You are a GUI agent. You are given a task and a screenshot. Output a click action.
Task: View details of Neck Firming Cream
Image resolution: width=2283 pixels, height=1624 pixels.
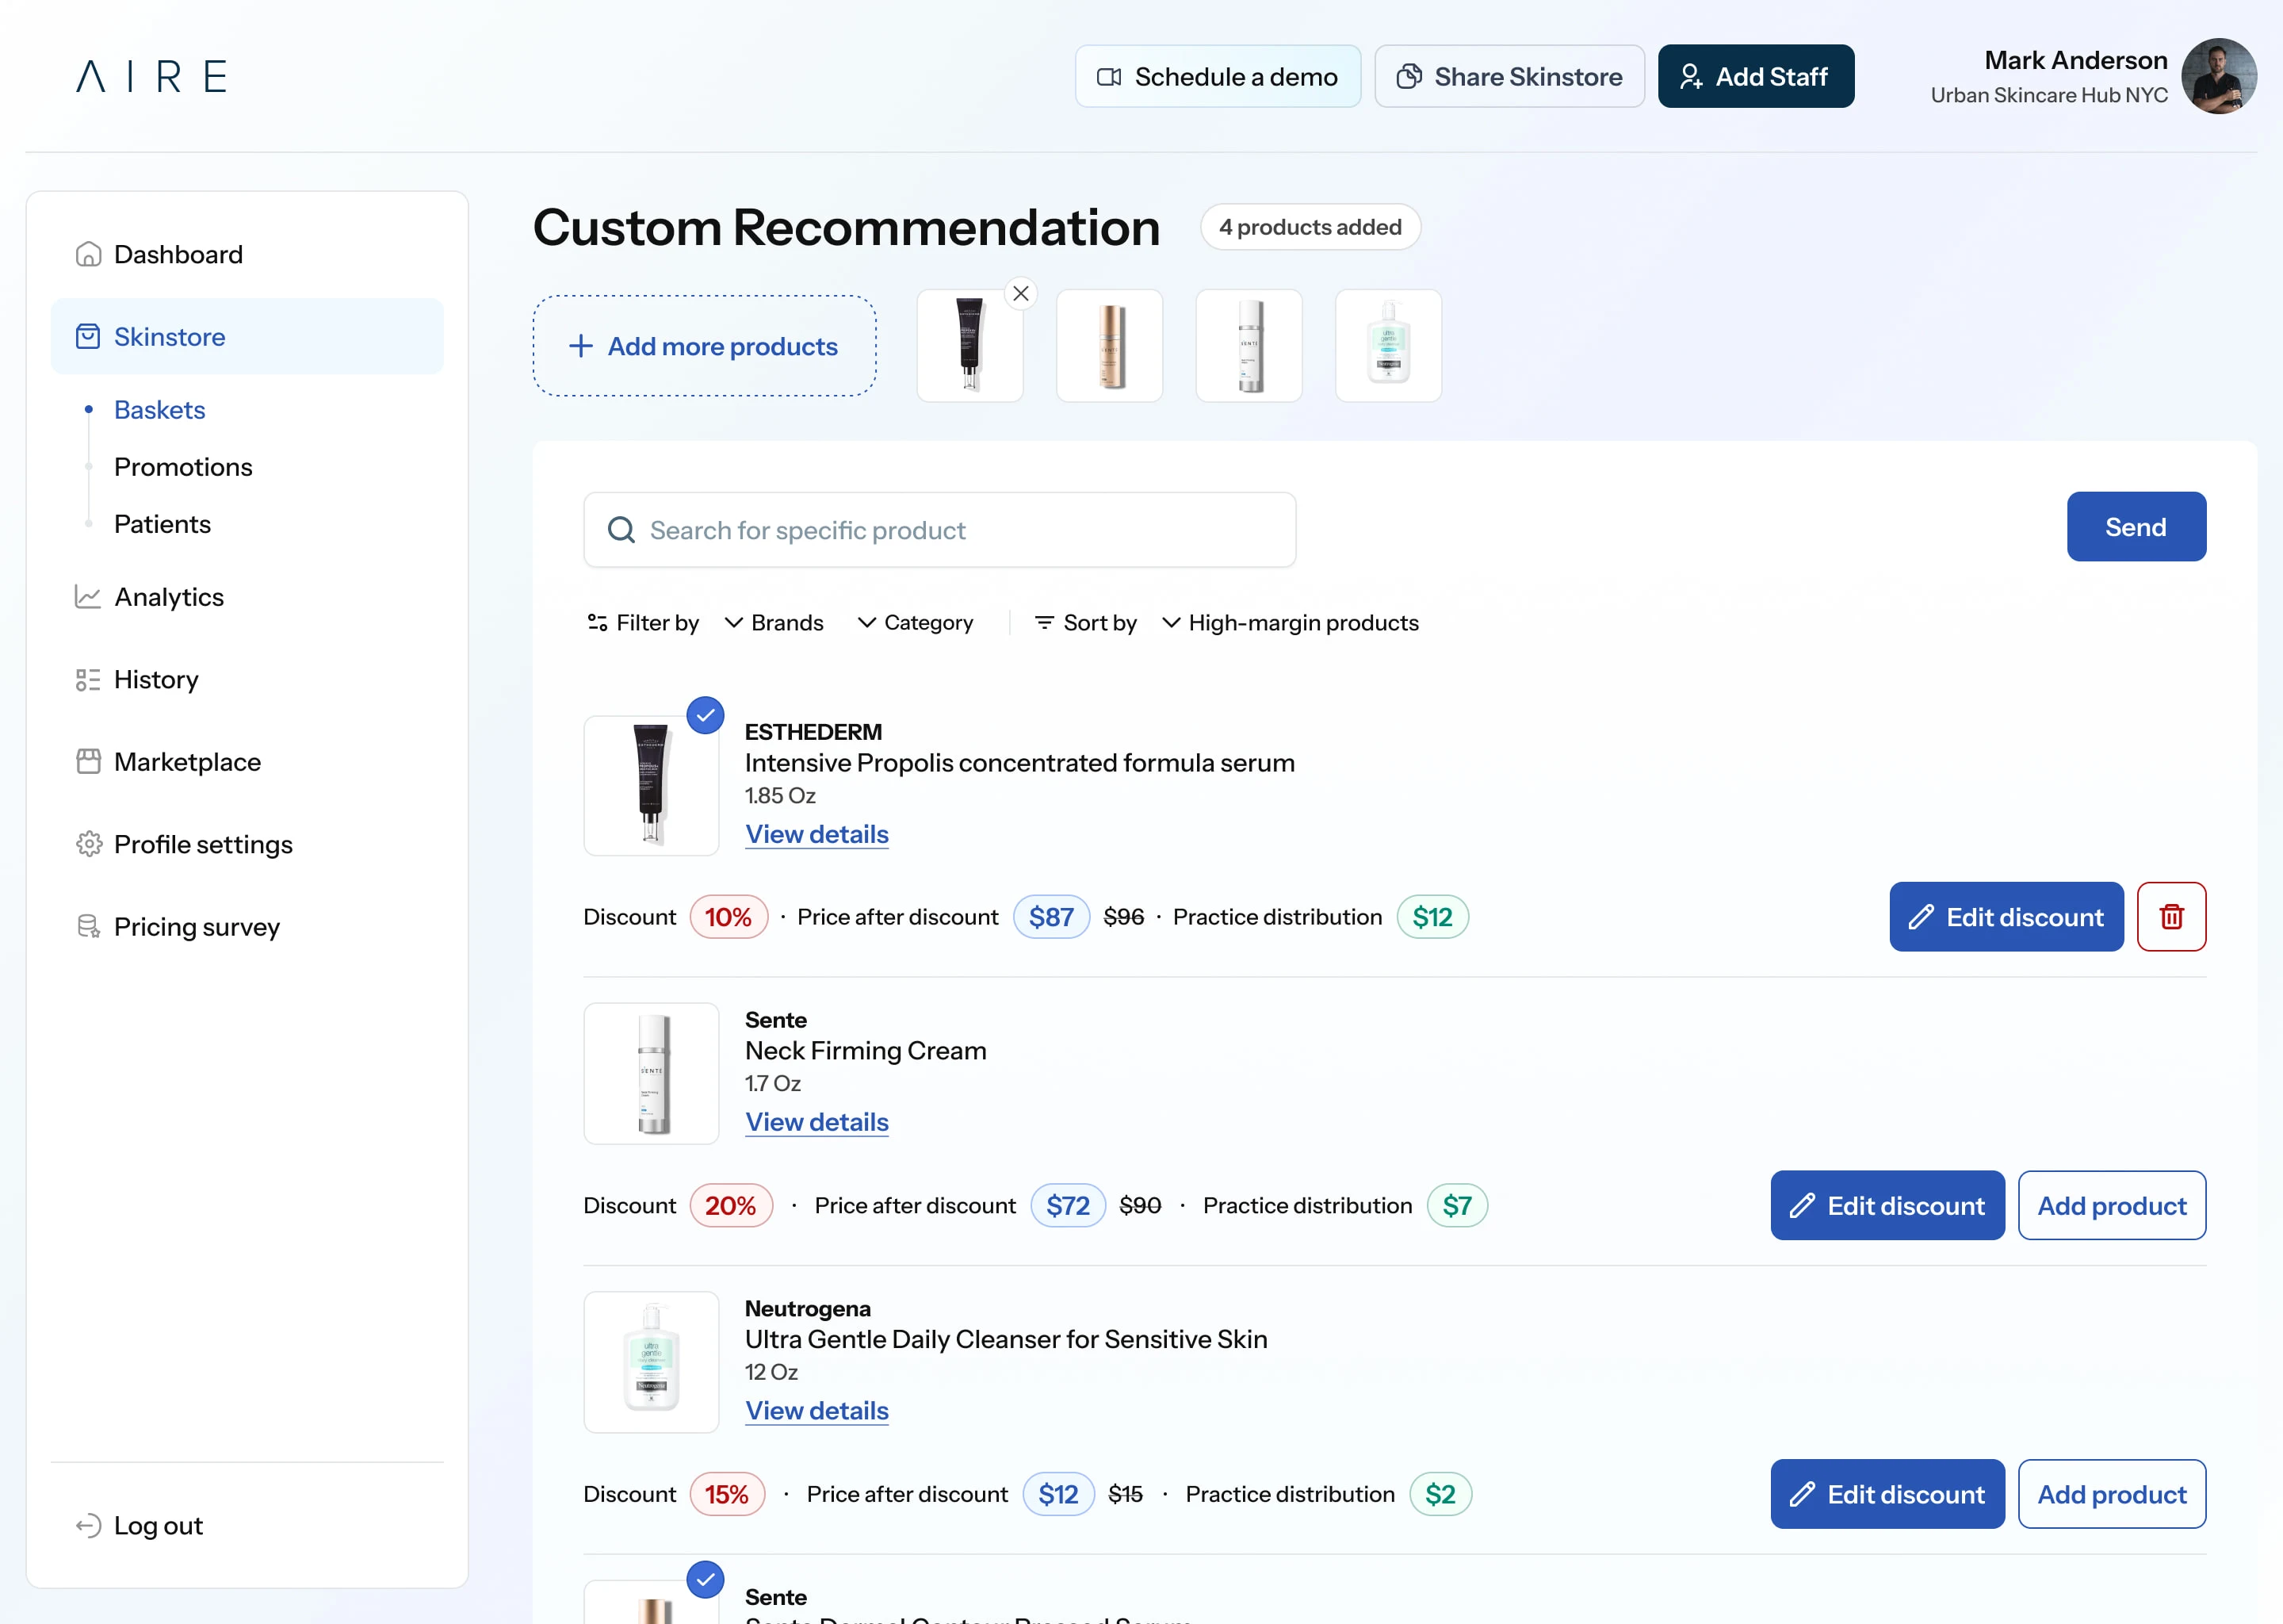point(816,1122)
